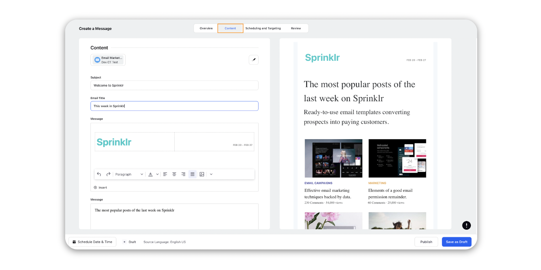
Task: Click the Sprinklr logo in message editor
Action: [x=114, y=142]
